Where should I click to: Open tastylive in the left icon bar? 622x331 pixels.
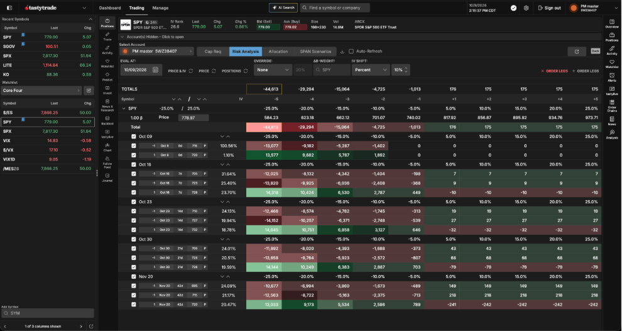pyautogui.click(x=107, y=134)
